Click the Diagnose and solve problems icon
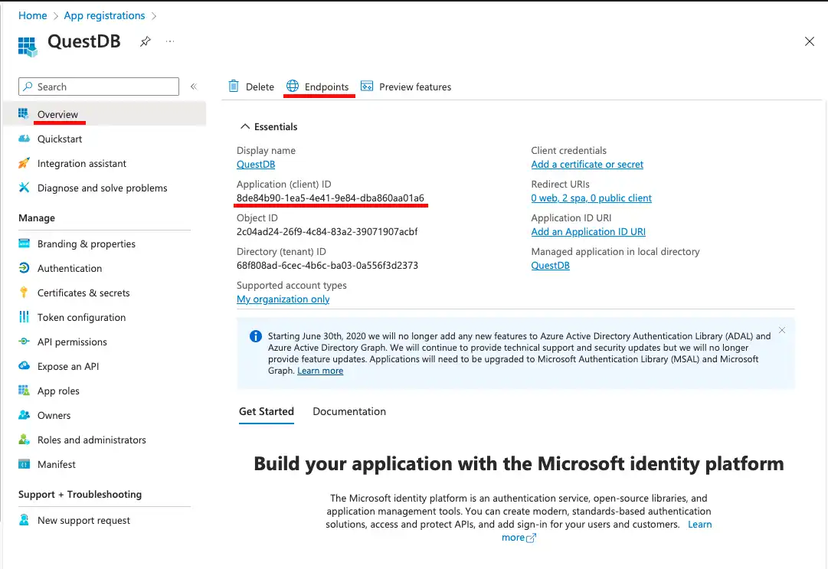Viewport: 828px width, 569px height. click(x=24, y=188)
